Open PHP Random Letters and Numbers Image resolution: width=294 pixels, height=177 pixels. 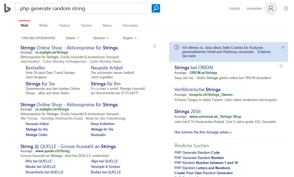(x=202, y=168)
